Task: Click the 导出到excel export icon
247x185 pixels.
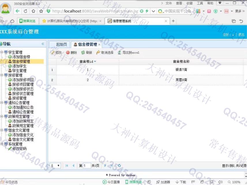Action: tap(120, 53)
